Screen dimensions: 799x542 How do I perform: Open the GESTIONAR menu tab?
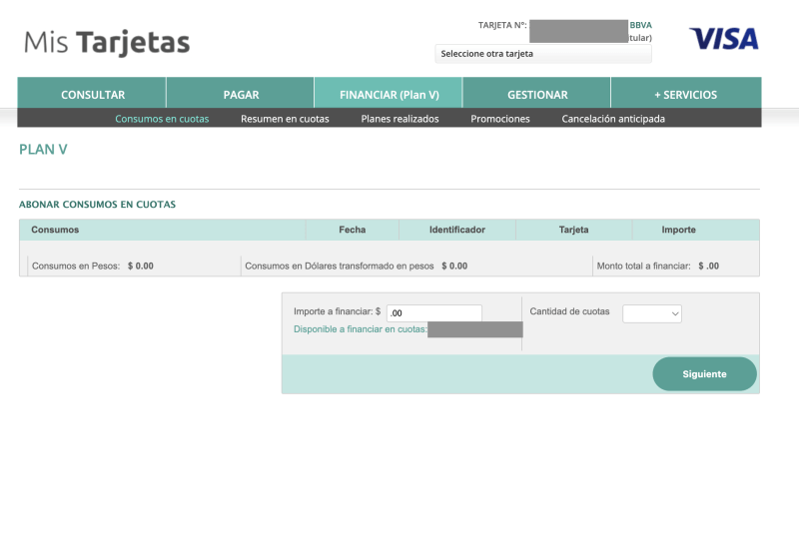tap(537, 95)
